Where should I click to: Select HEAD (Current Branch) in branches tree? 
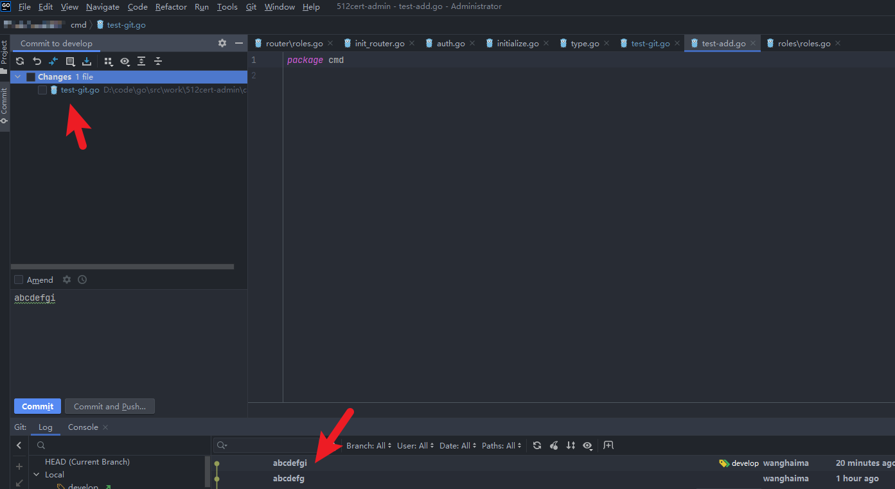coord(87,462)
